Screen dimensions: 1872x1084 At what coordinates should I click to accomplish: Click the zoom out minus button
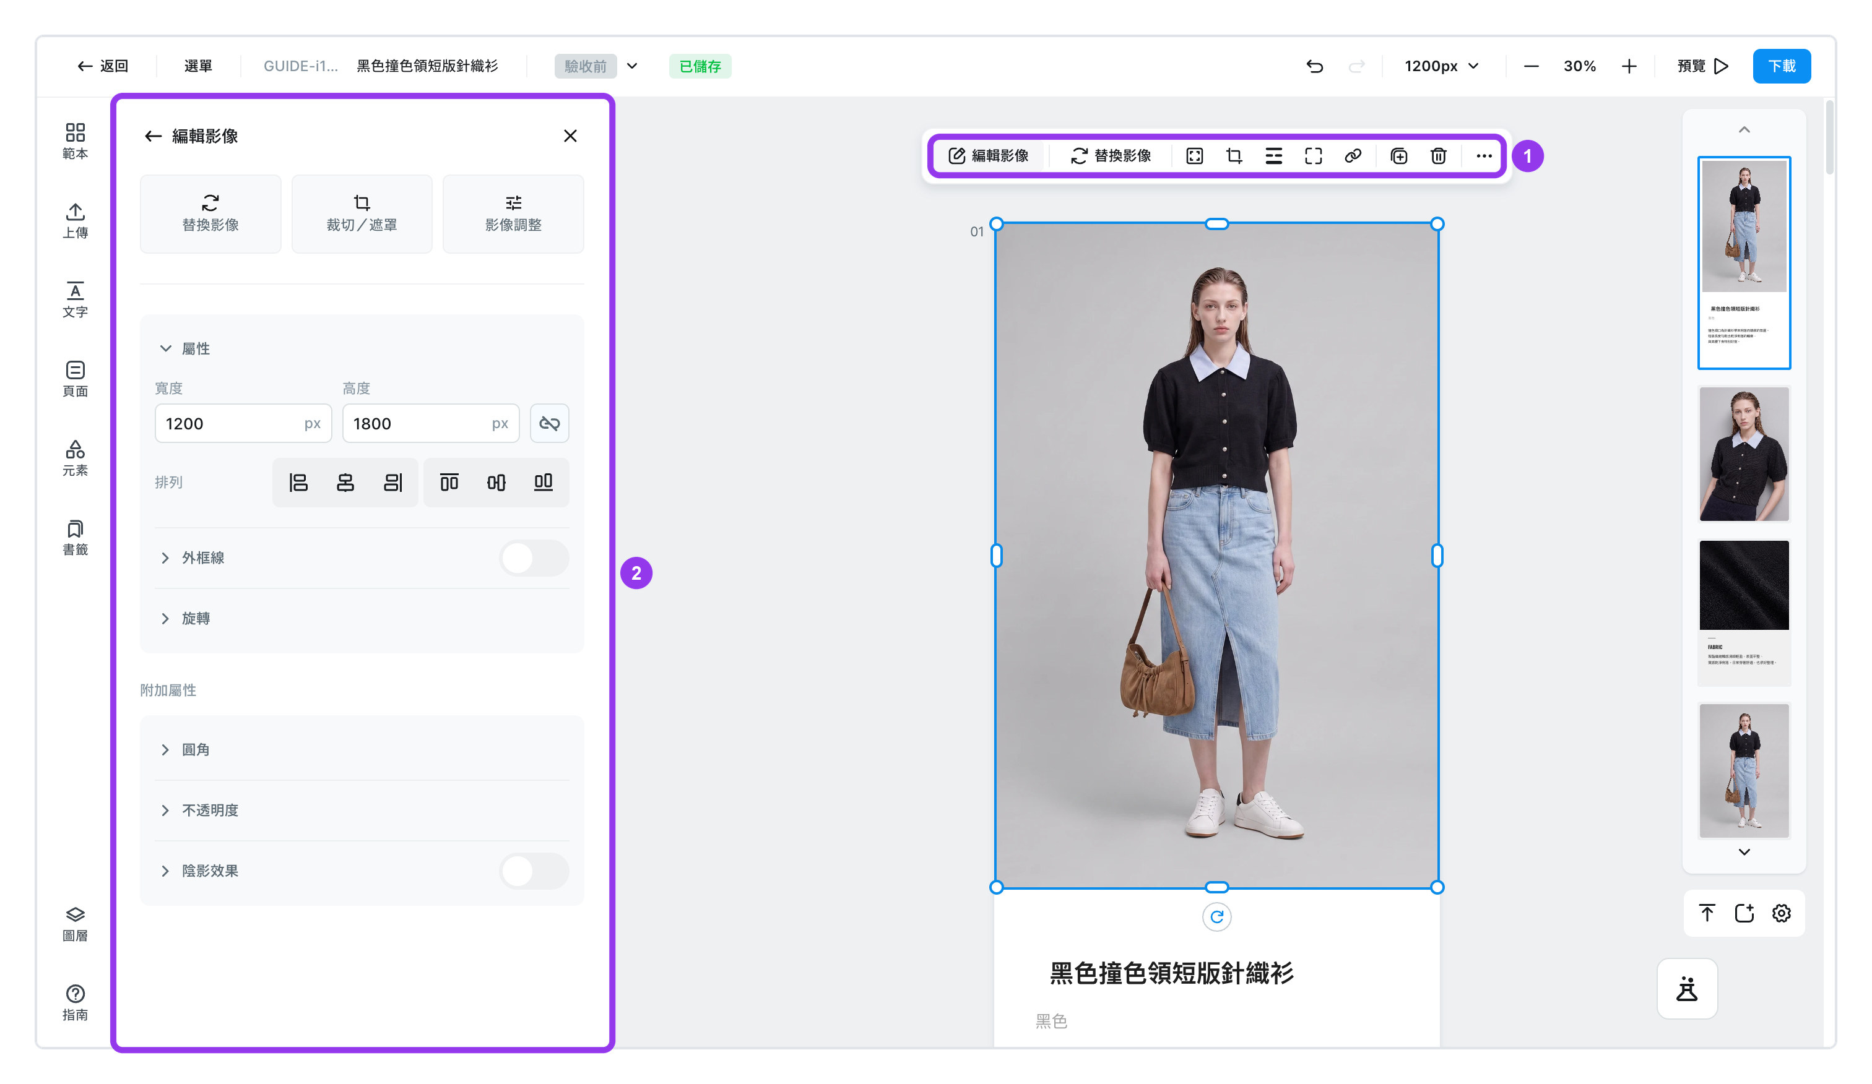[x=1531, y=66]
